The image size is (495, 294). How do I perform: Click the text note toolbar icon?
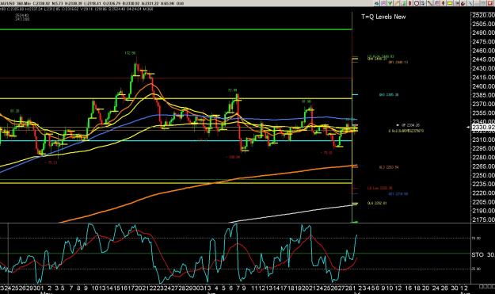click(436, 3)
